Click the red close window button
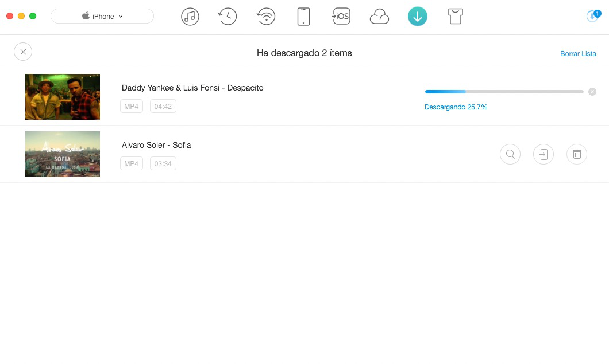This screenshot has height=364, width=609. [x=10, y=16]
